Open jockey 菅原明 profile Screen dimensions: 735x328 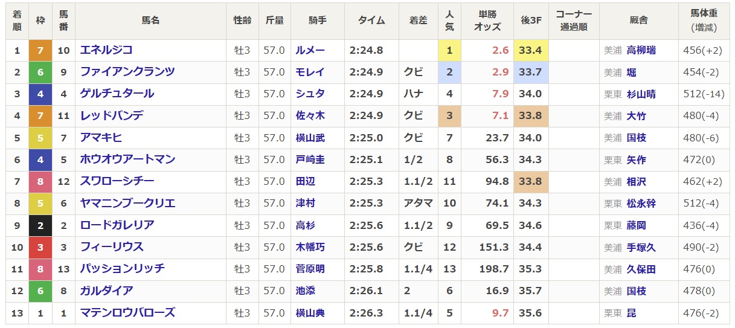pyautogui.click(x=310, y=269)
